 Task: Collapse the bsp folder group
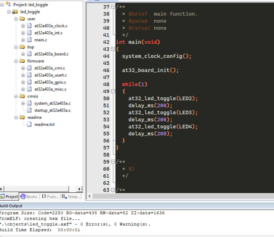click(x=16, y=47)
